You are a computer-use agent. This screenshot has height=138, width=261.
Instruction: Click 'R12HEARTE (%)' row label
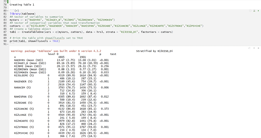pyautogui.click(x=24, y=121)
